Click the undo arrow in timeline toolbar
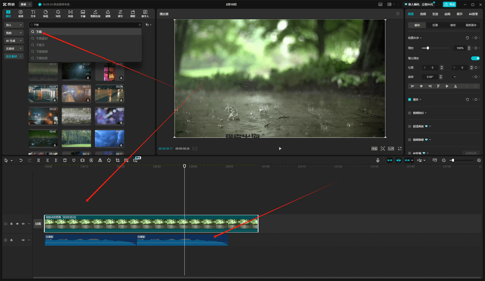Image resolution: width=485 pixels, height=281 pixels. point(21,160)
